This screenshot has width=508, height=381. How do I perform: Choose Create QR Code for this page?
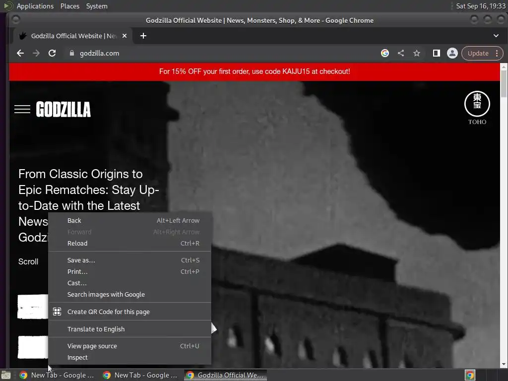click(x=129, y=312)
